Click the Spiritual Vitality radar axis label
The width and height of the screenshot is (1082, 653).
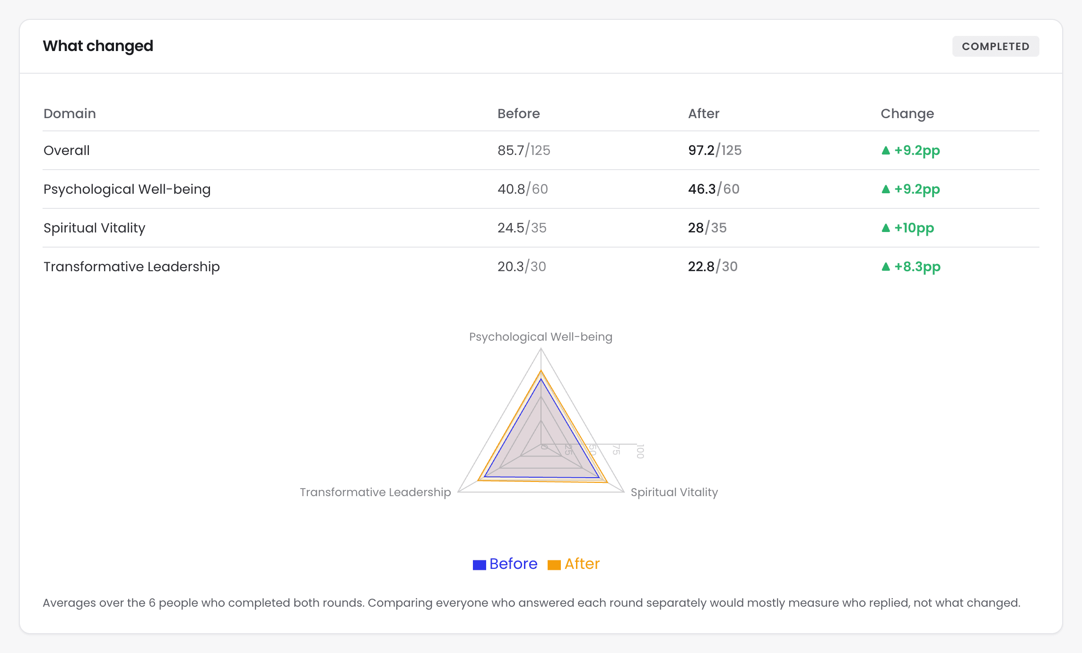pyautogui.click(x=674, y=492)
